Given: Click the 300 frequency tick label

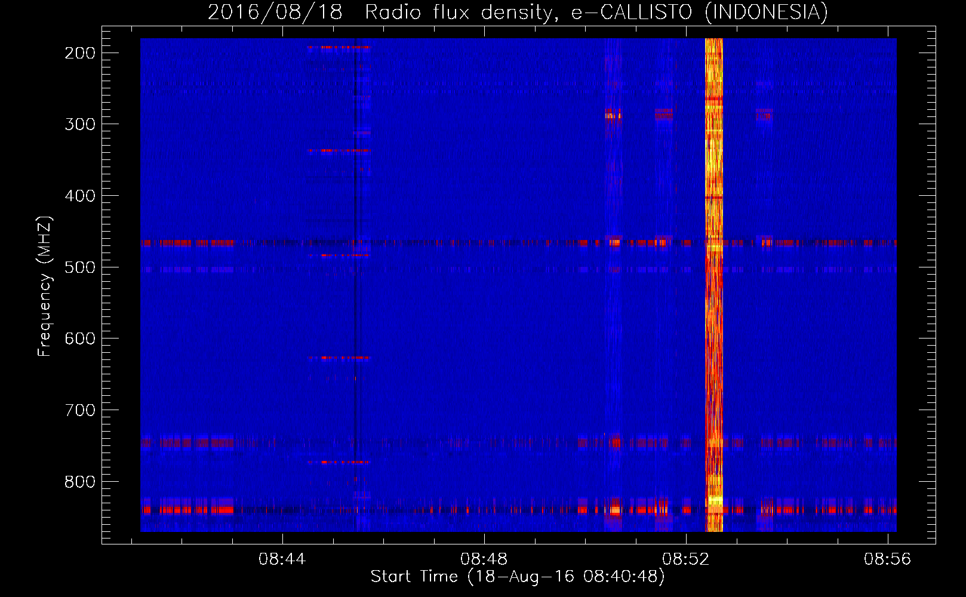Looking at the screenshot, I should [80, 124].
